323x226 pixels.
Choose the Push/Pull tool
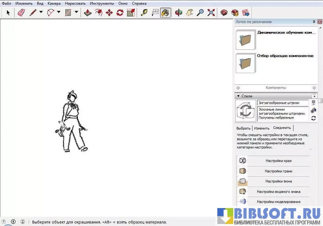click(x=88, y=12)
